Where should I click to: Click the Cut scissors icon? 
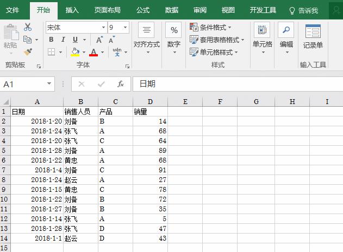pos(28,27)
